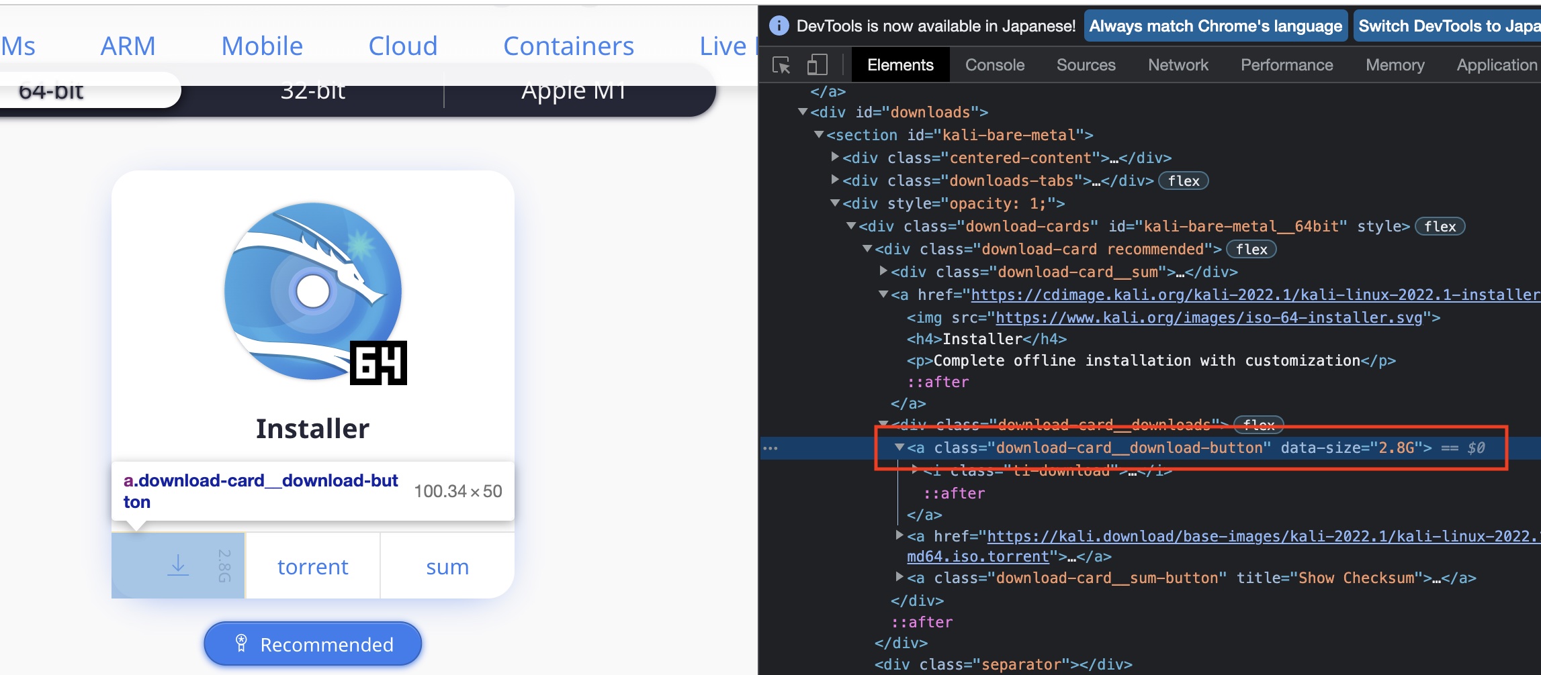Viewport: 1541px width, 675px height.
Task: Expand the div class downloads-tabs node
Action: (x=835, y=179)
